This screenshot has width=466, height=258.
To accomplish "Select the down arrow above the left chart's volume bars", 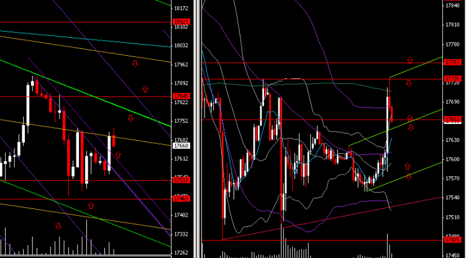I will 58,226.
